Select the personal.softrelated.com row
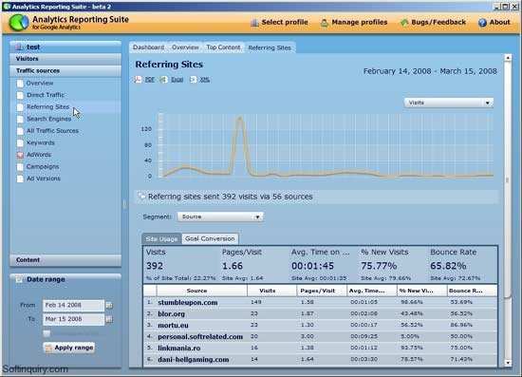 tap(320, 337)
